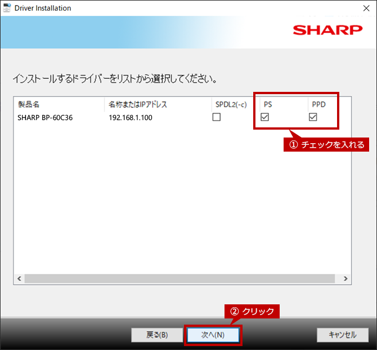Screen dimensions: 377x350
Task: Click the PS column header
Action: (x=284, y=104)
